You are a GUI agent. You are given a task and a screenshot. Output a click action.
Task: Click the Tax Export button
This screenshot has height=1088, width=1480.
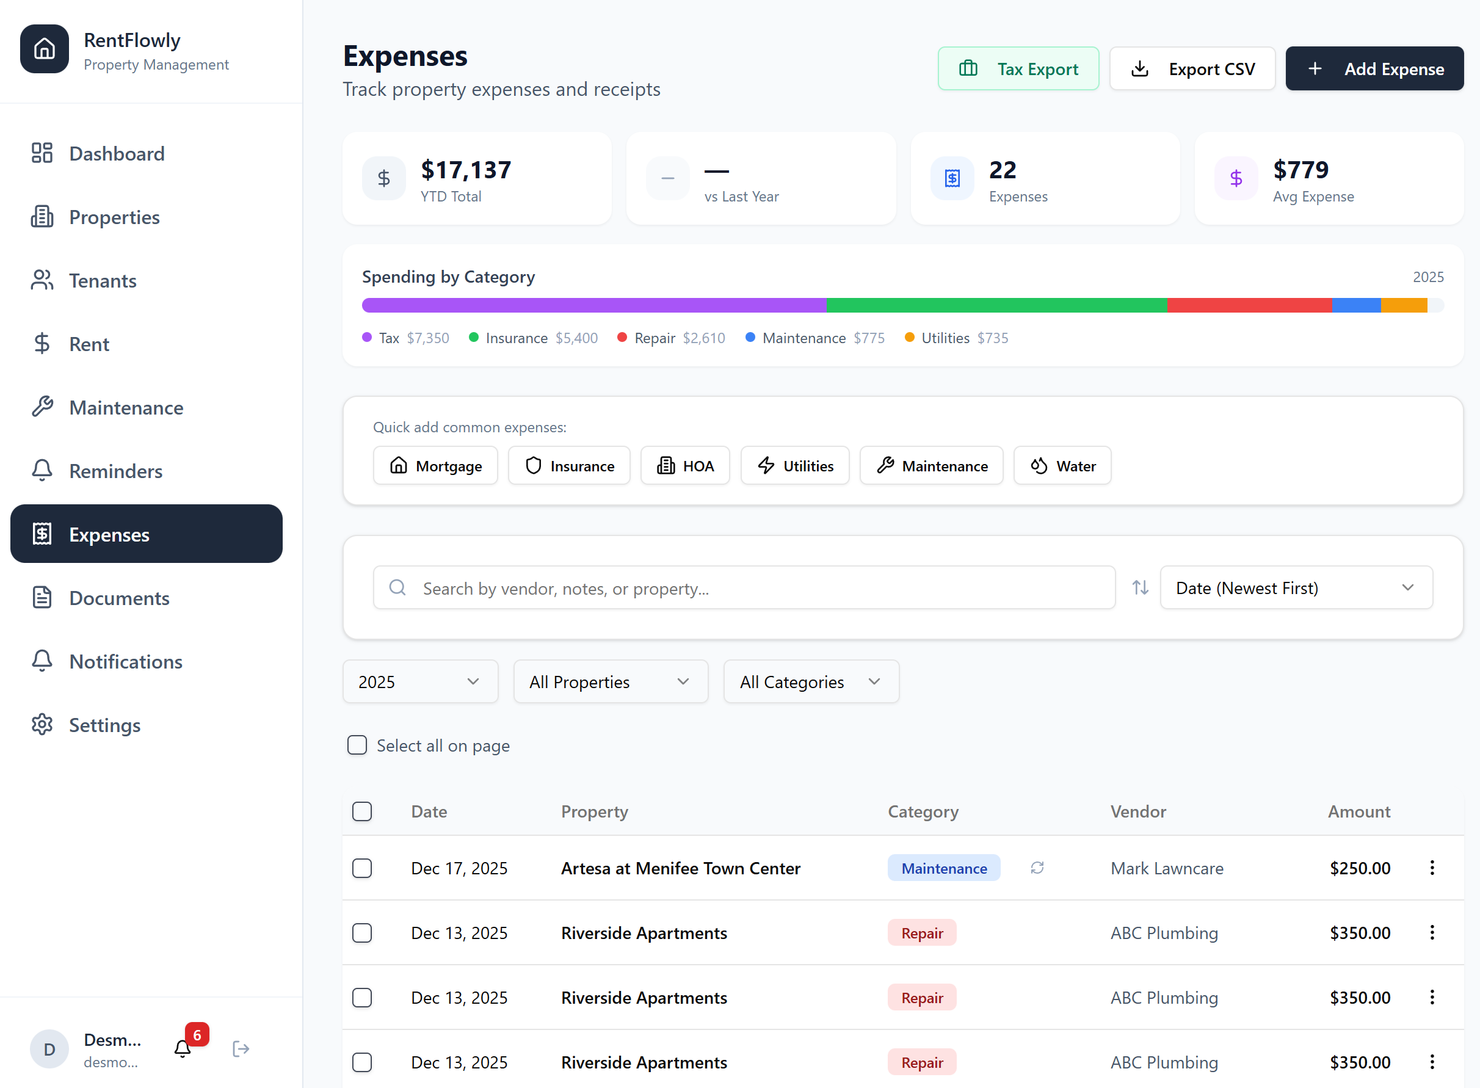point(1018,68)
